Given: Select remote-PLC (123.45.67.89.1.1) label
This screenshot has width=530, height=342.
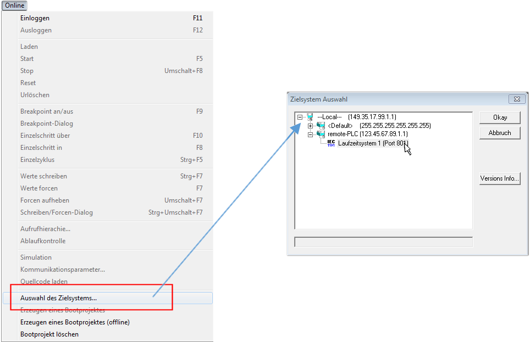Looking at the screenshot, I should click(367, 134).
